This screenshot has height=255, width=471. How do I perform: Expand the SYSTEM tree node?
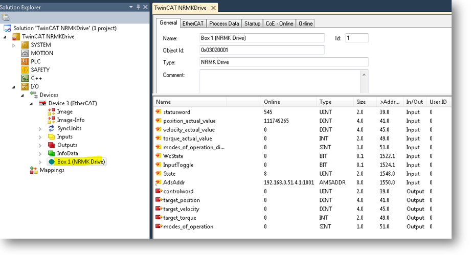pos(13,45)
